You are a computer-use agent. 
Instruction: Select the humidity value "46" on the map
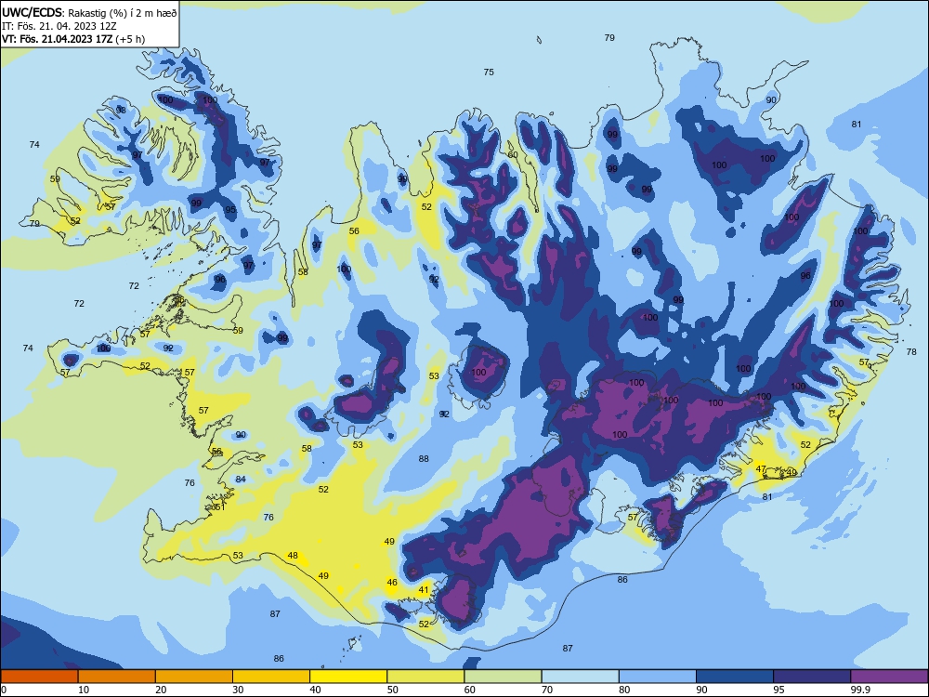click(x=392, y=583)
